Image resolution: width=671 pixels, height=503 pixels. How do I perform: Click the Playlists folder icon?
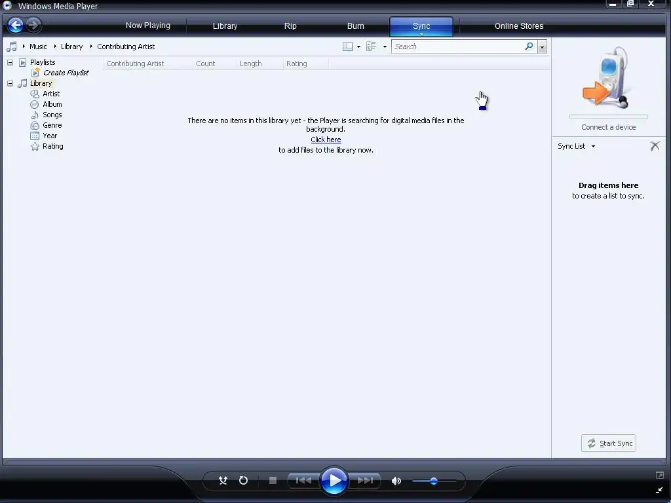click(23, 62)
